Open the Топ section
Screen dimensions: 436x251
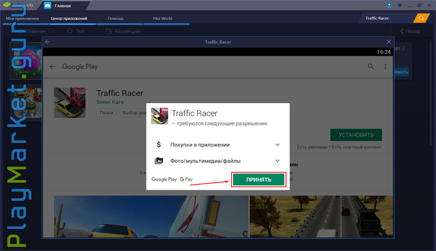pyautogui.click(x=76, y=31)
